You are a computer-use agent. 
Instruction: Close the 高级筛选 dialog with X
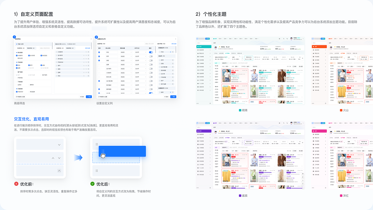(91, 39)
